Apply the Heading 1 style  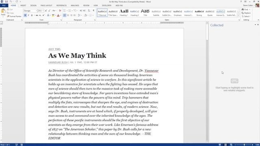[x=124, y=13]
